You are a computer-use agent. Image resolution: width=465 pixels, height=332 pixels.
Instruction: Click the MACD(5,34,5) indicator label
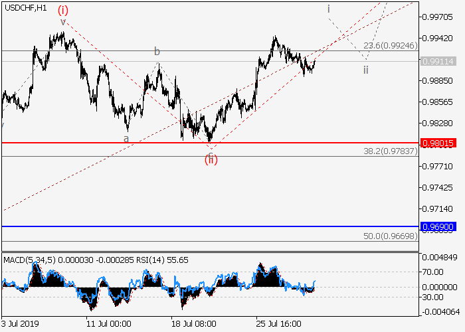(x=30, y=258)
